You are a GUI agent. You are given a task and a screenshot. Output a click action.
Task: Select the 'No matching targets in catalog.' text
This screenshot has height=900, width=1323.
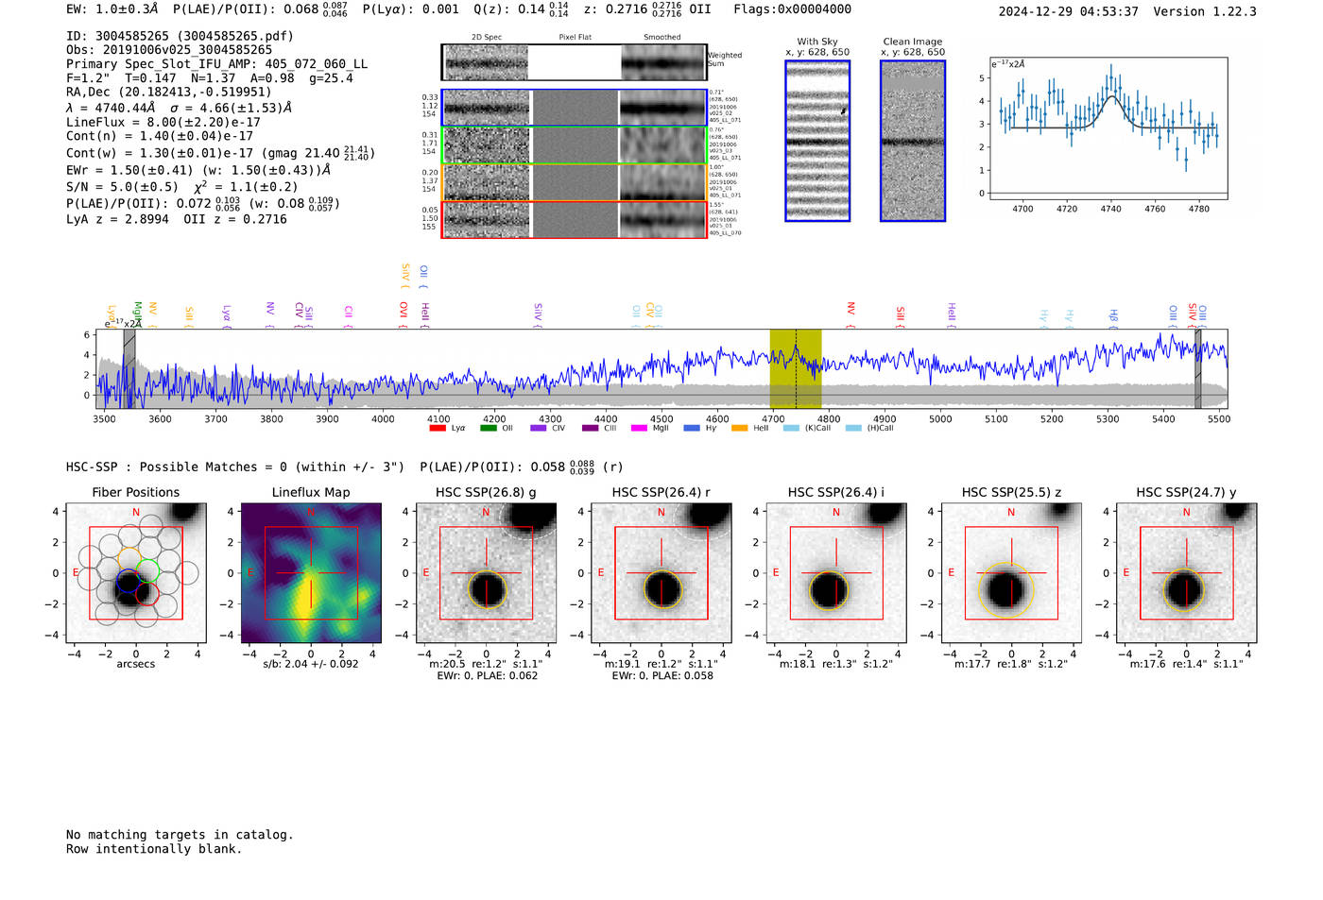point(180,835)
